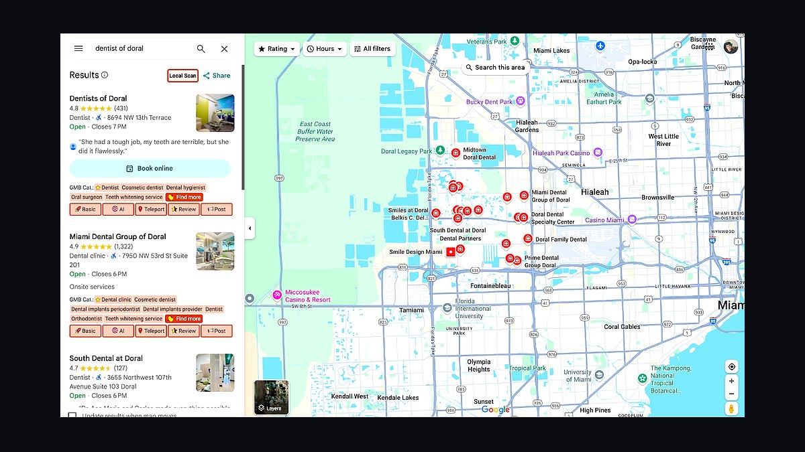Clear the search with the X icon
805x452 pixels.
coord(224,48)
